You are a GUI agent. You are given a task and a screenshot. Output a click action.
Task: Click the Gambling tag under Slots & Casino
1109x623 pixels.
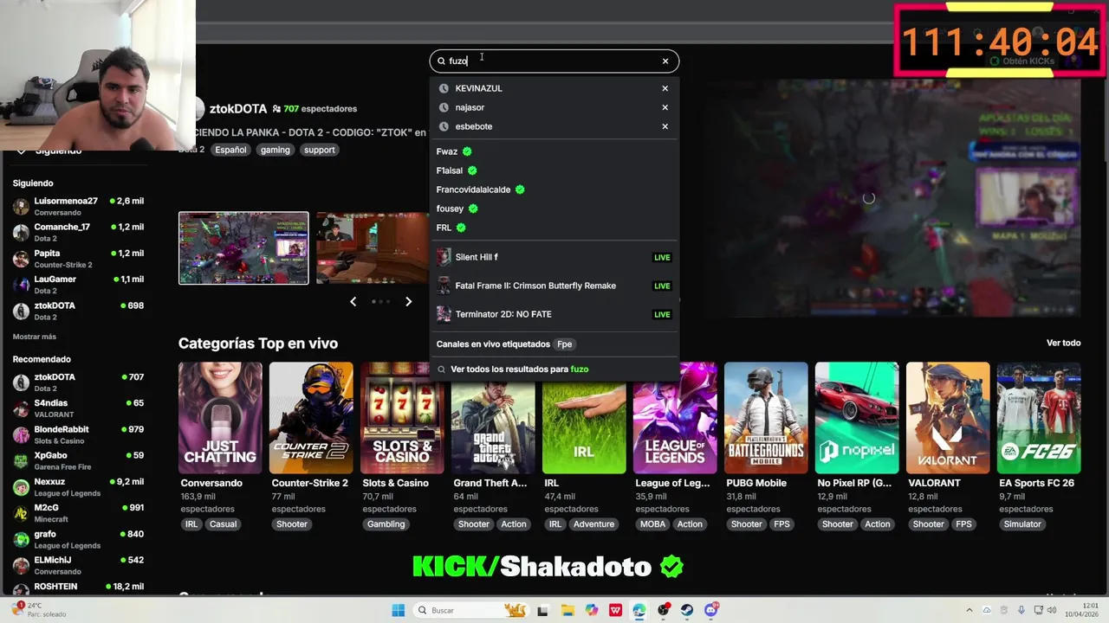[x=386, y=524]
